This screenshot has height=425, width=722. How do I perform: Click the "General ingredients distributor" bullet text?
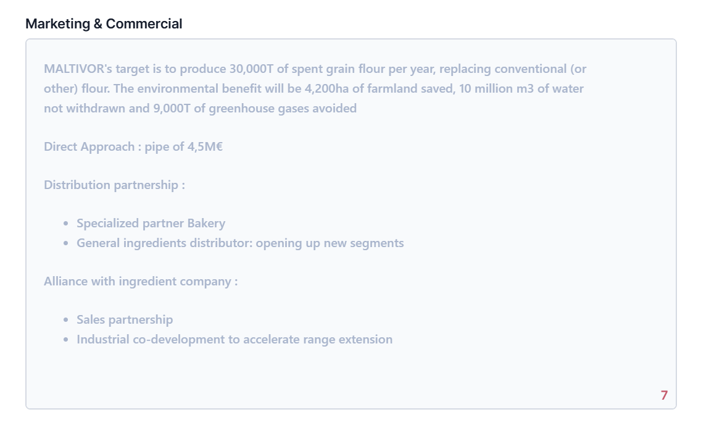coord(164,243)
